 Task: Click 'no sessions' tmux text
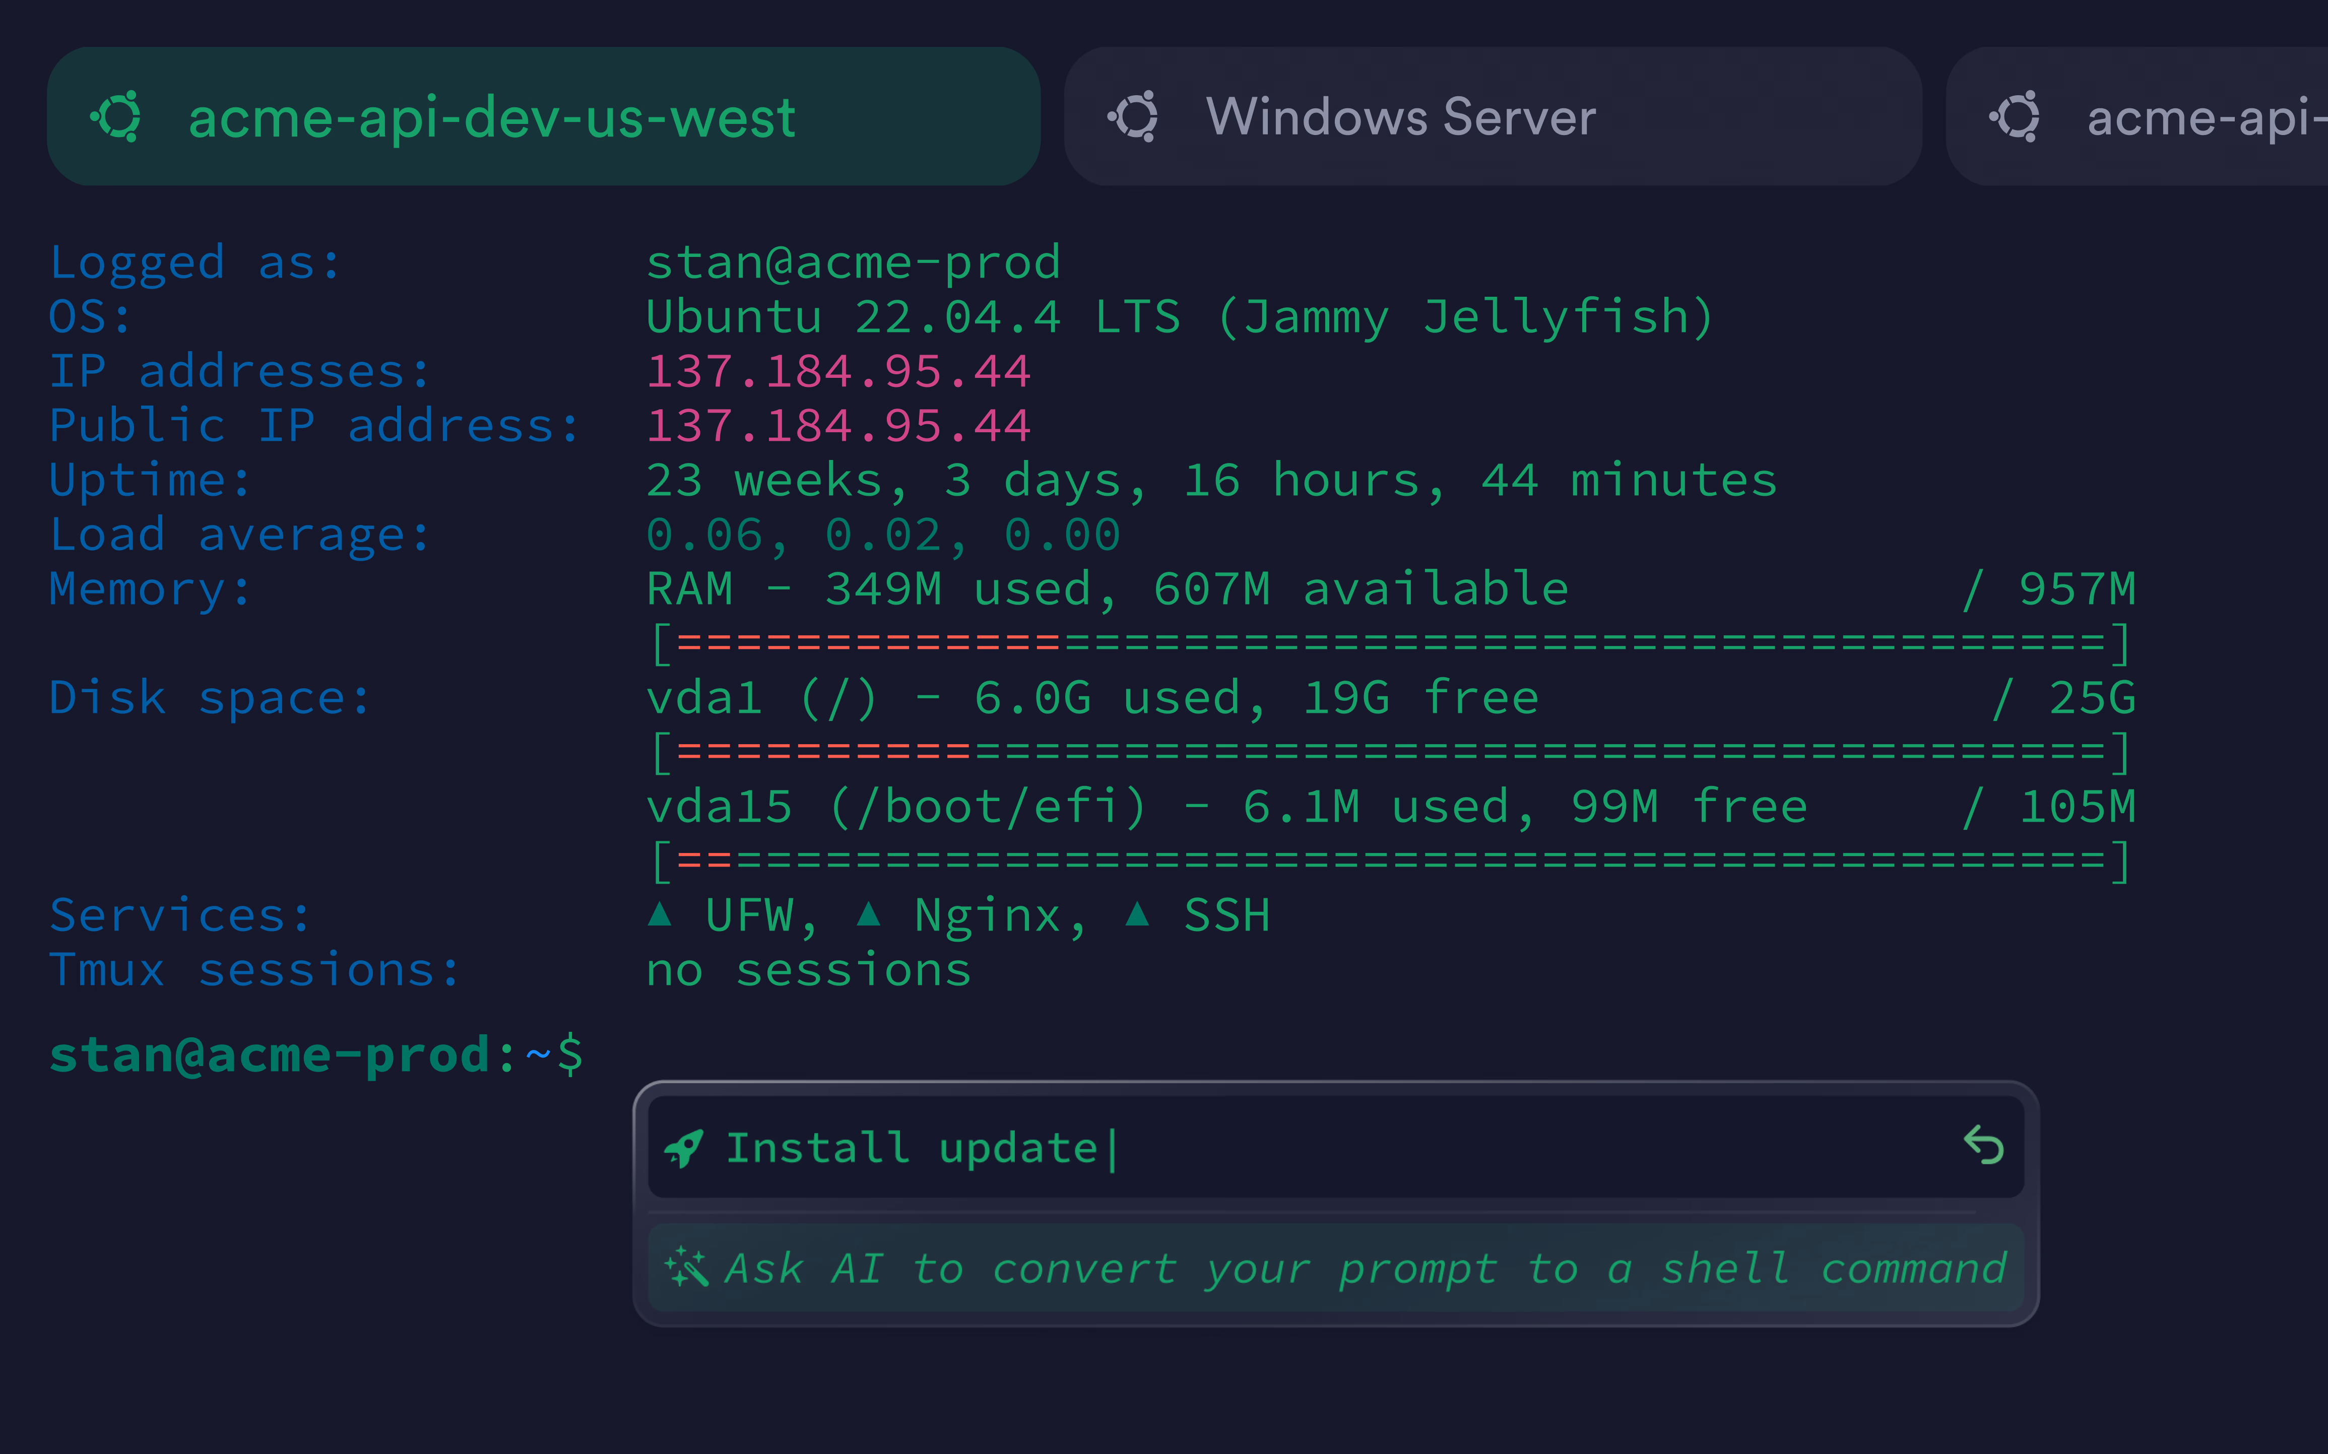(809, 969)
